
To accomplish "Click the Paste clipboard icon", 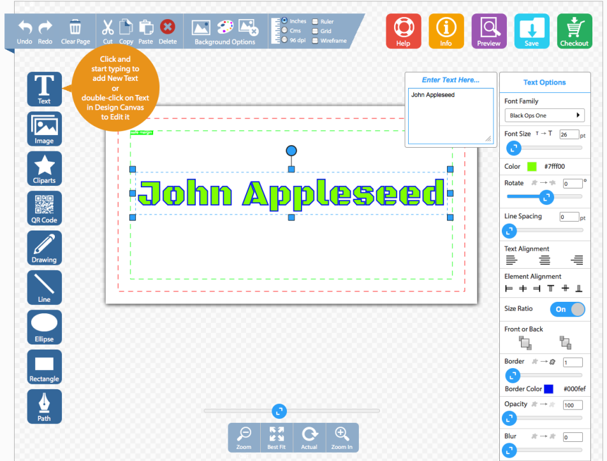I will (146, 27).
